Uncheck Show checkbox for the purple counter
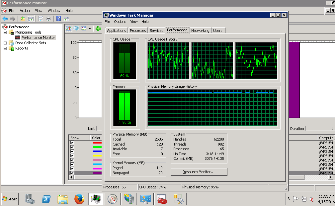 pyautogui.click(x=72, y=173)
